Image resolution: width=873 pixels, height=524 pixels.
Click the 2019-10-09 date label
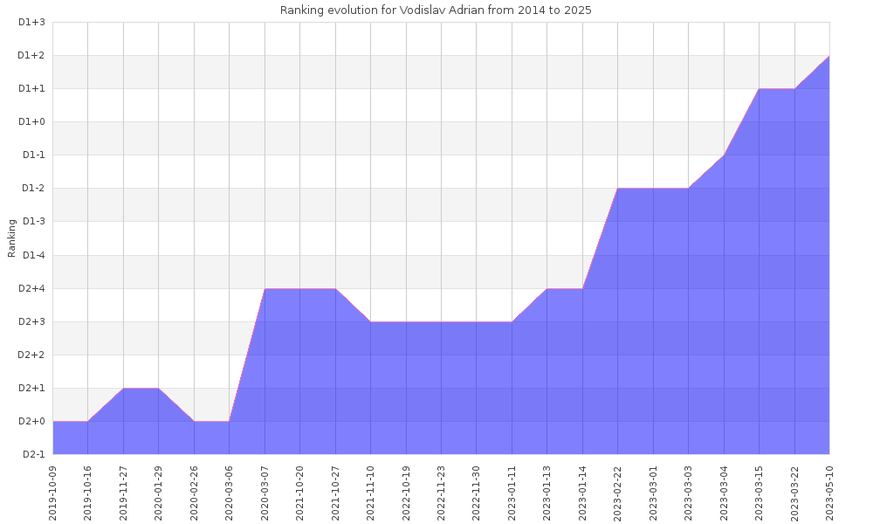click(x=52, y=492)
